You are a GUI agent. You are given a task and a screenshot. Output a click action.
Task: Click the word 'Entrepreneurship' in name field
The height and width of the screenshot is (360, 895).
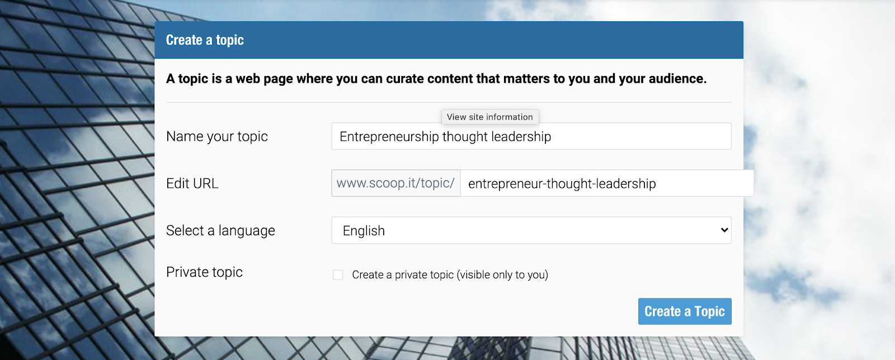[389, 137]
